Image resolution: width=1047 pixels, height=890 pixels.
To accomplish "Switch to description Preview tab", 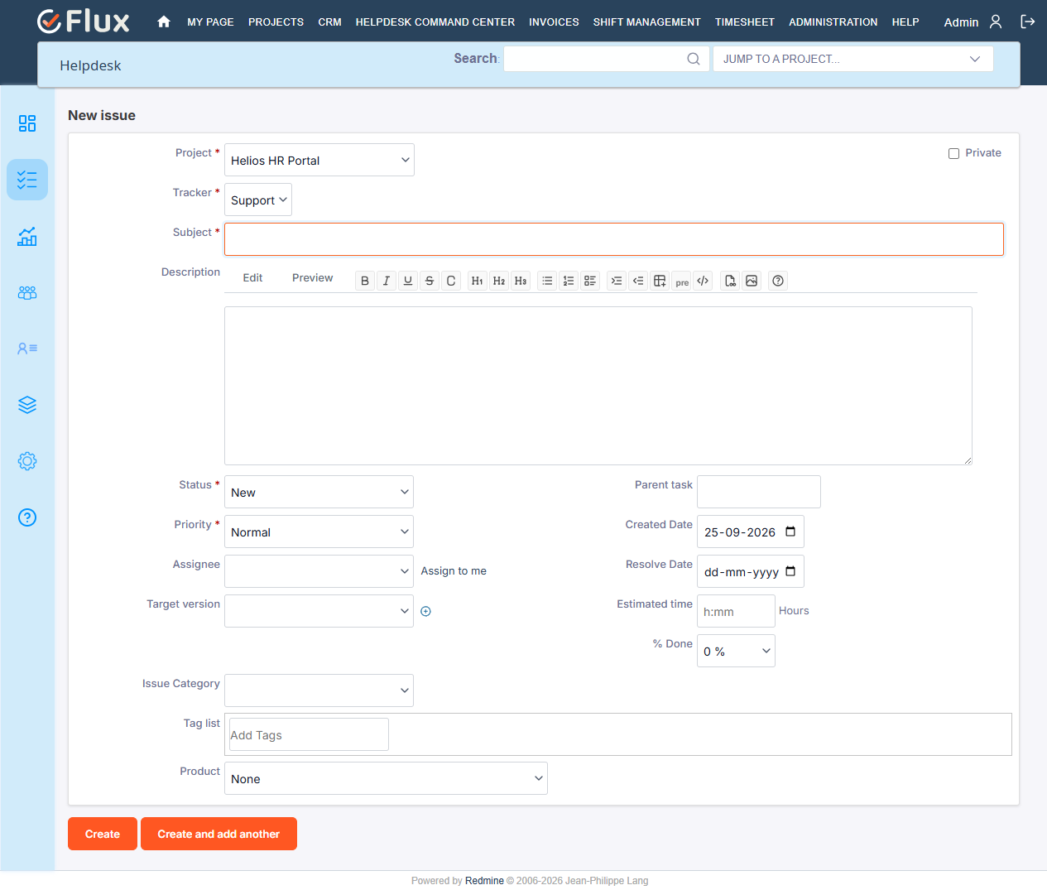I will [312, 278].
